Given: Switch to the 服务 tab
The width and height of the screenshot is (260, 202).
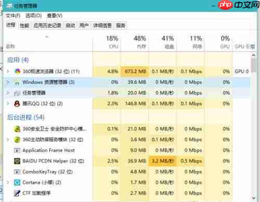Looking at the screenshot, I should tap(121, 26).
